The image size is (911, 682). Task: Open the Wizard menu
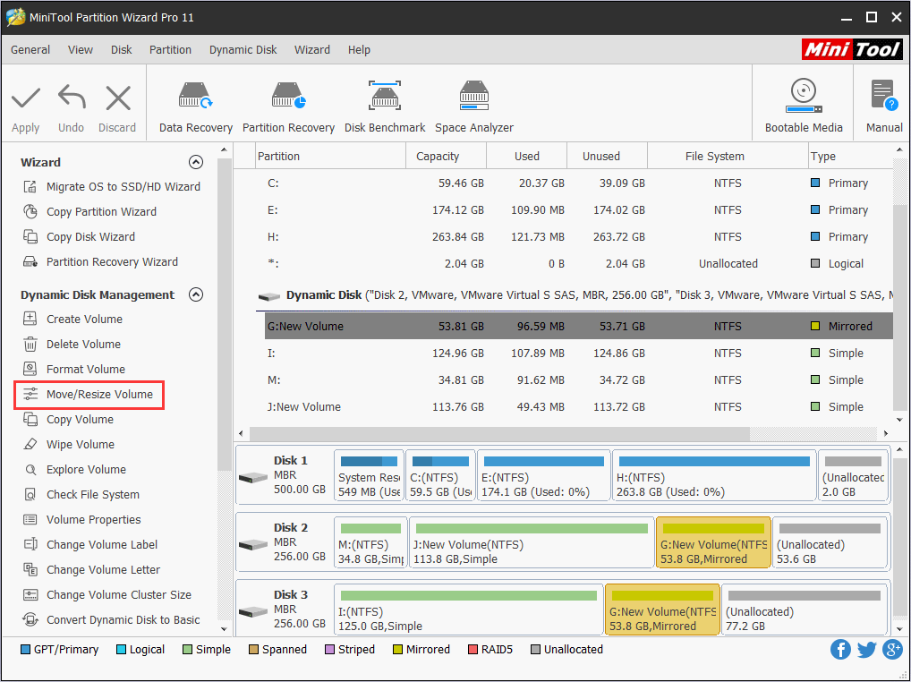[x=312, y=50]
